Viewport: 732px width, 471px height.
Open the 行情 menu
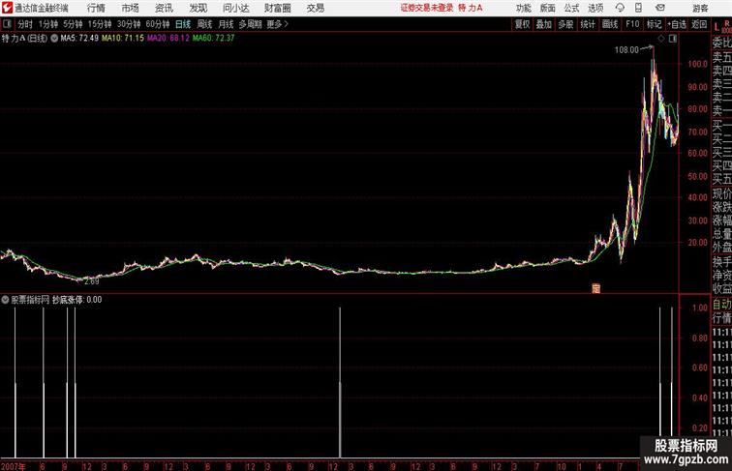(96, 8)
